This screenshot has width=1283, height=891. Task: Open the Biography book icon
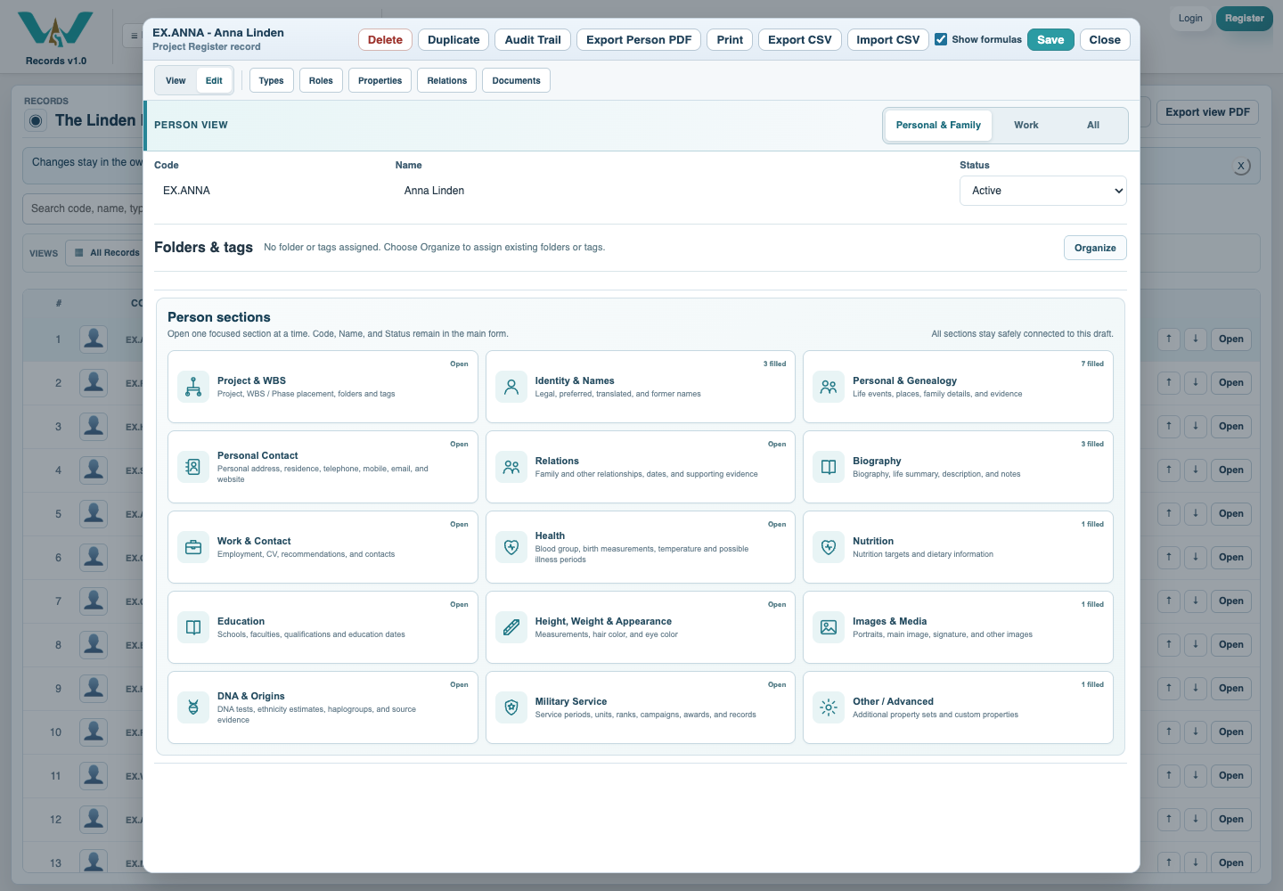pos(829,467)
